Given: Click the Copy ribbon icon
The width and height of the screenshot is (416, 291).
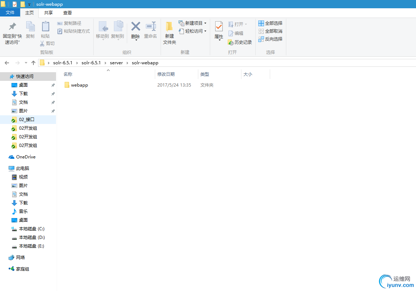Looking at the screenshot, I should [30, 30].
